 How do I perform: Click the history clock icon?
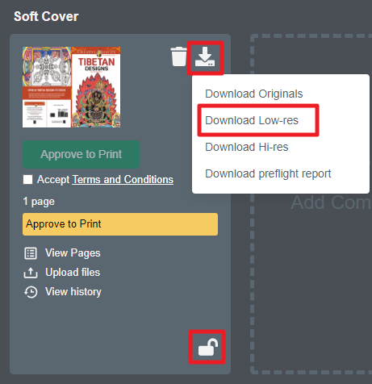31,292
